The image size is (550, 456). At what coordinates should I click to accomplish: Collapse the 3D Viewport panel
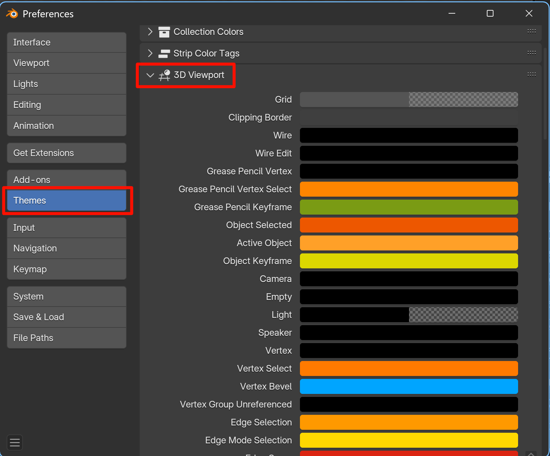[x=150, y=75]
